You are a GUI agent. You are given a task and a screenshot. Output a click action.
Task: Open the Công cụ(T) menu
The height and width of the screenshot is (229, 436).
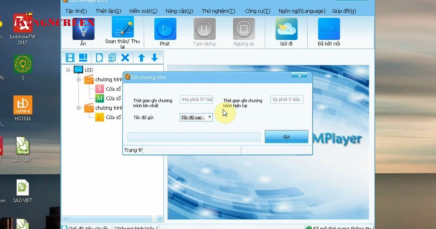click(x=257, y=11)
